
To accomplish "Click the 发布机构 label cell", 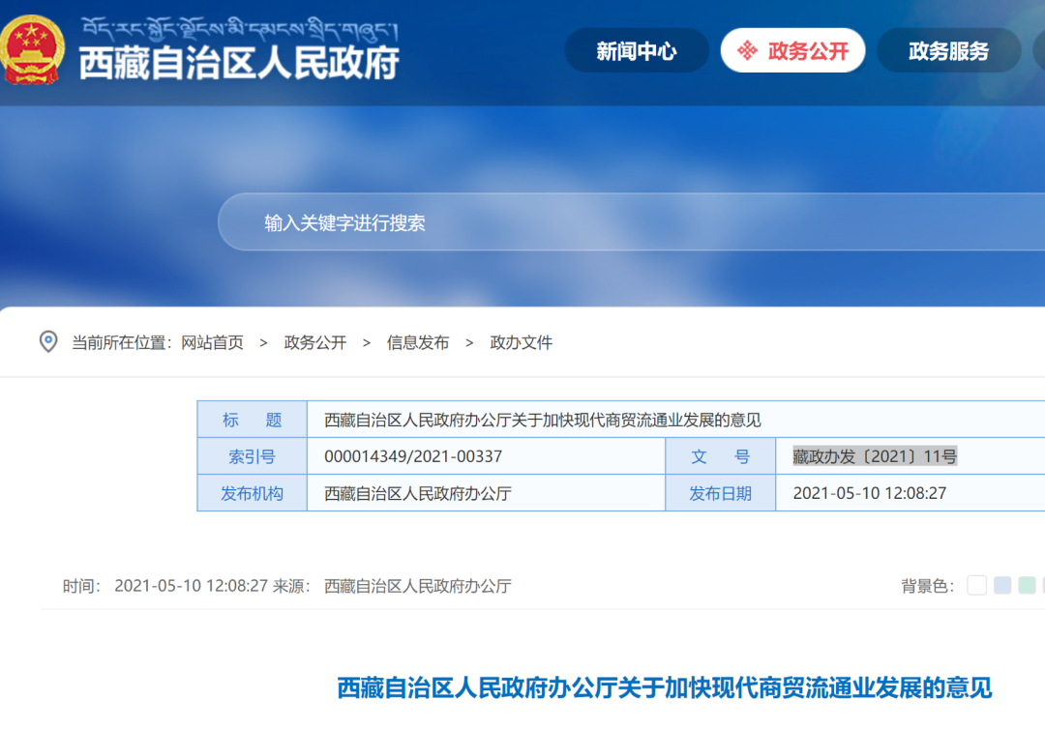I will tap(252, 493).
